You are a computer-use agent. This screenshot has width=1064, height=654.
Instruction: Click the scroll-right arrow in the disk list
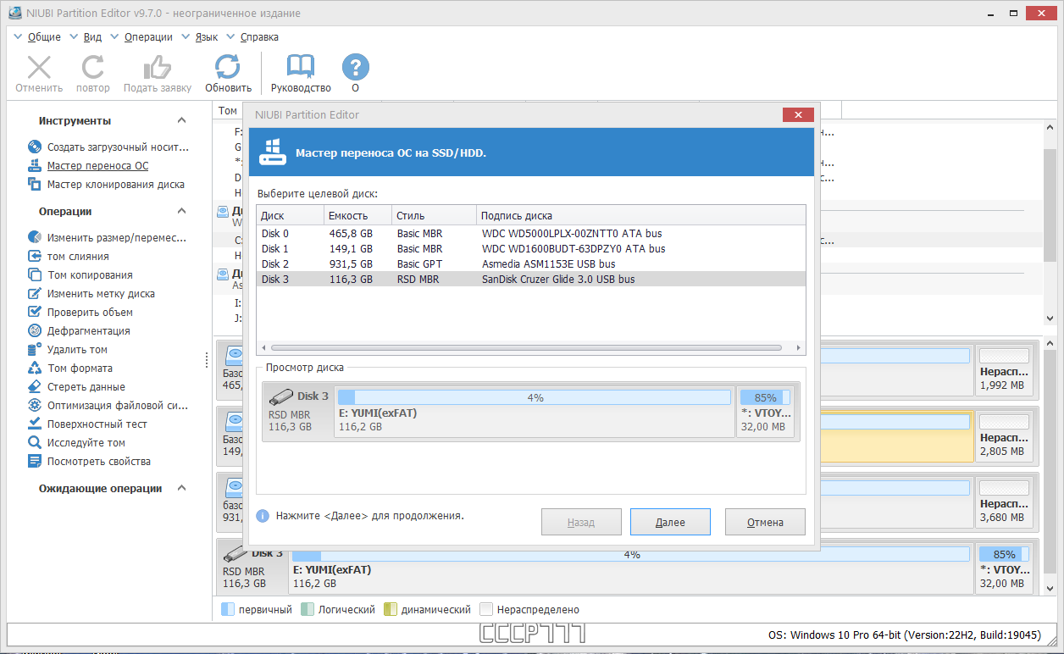coord(798,347)
